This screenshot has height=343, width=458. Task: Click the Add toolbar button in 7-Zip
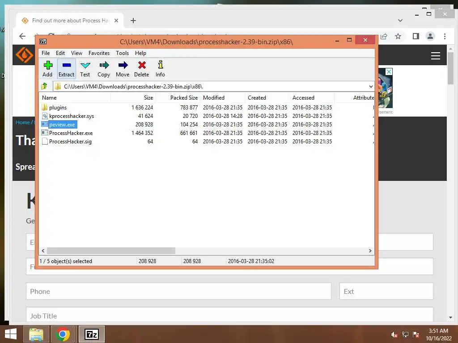point(47,69)
